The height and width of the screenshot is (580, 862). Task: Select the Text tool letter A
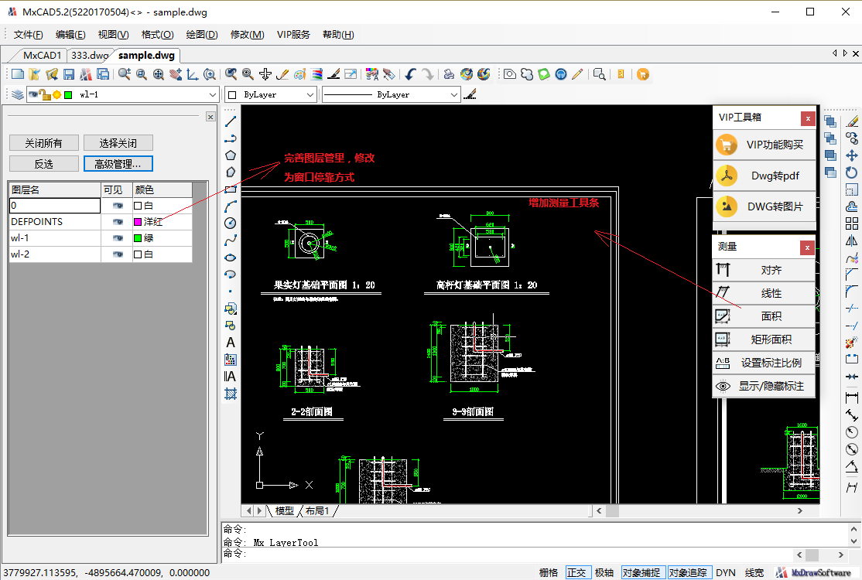pos(231,343)
